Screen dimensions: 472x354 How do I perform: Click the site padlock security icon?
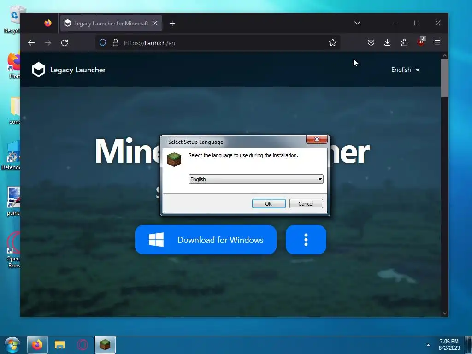point(116,43)
